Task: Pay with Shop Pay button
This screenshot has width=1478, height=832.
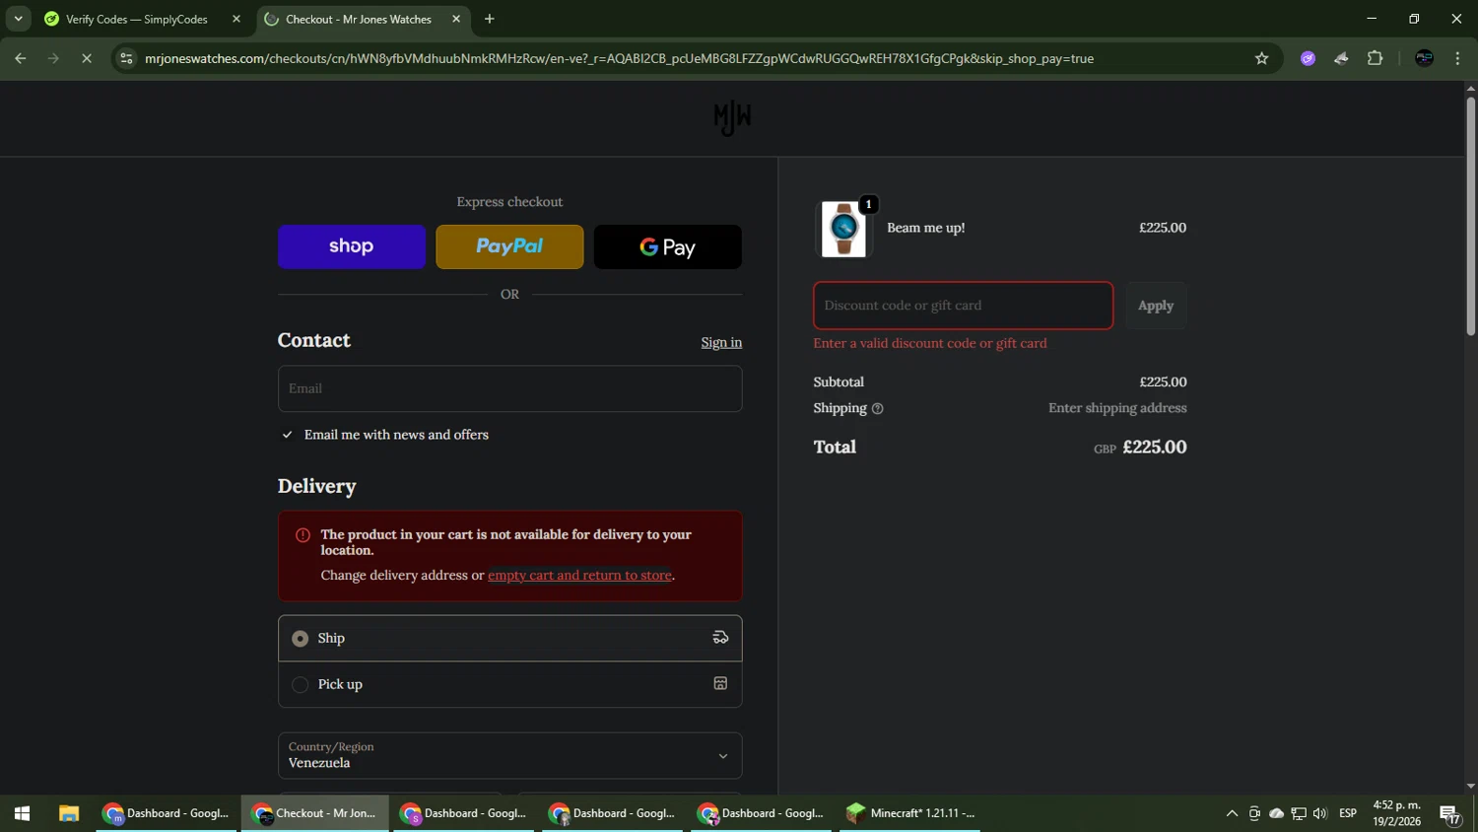Action: tap(352, 246)
